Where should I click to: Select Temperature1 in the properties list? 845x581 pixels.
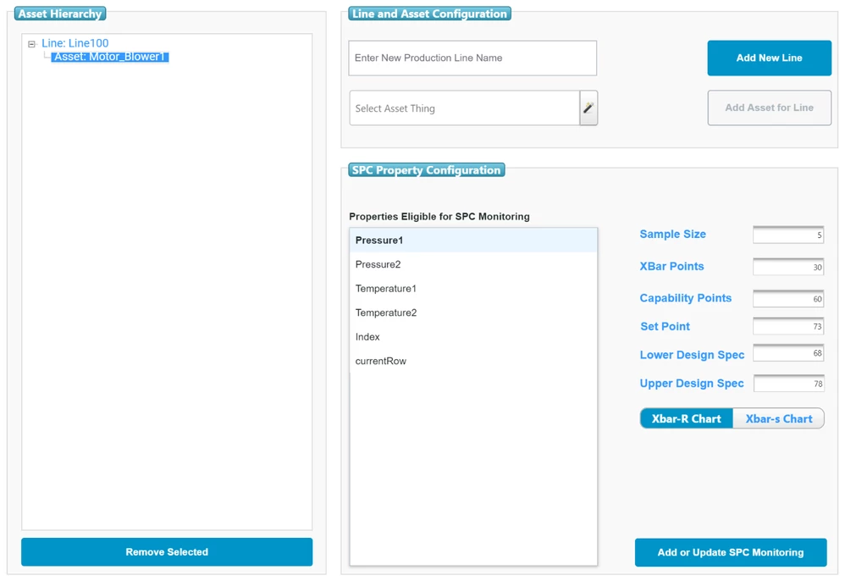pyautogui.click(x=473, y=289)
